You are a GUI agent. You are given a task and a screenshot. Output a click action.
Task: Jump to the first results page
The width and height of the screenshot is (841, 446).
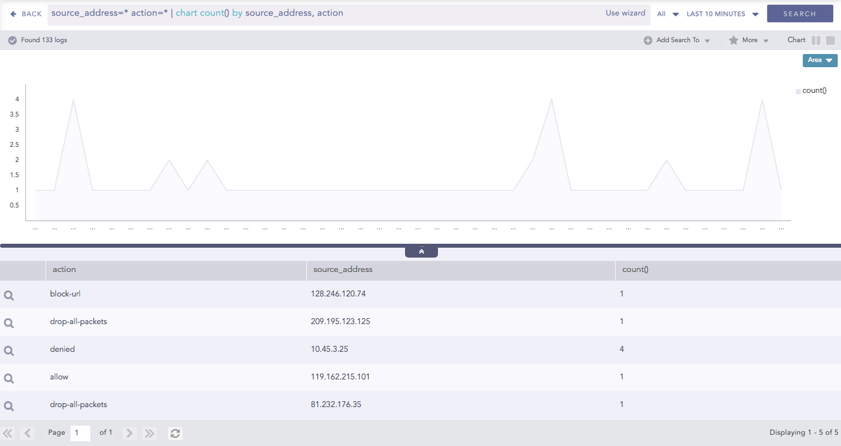coord(8,433)
